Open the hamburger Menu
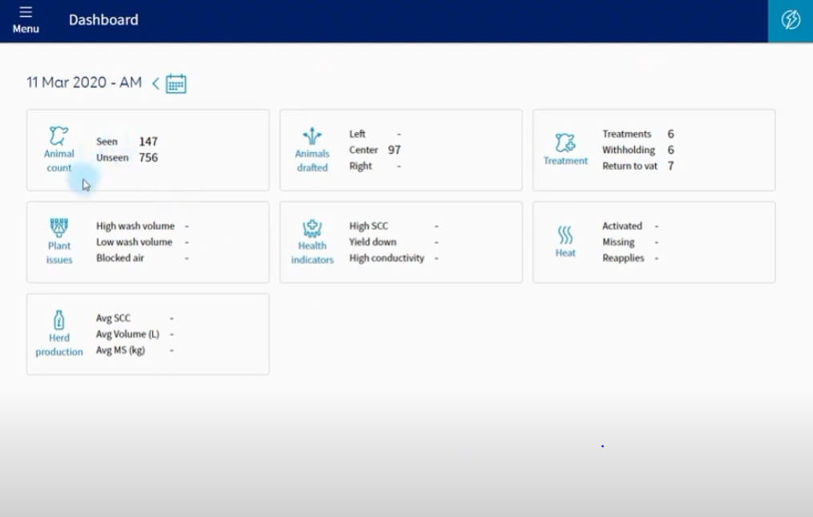 coord(26,20)
